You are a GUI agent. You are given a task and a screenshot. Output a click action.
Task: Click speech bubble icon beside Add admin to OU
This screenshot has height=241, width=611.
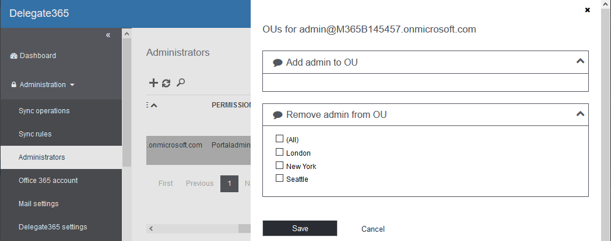(278, 63)
